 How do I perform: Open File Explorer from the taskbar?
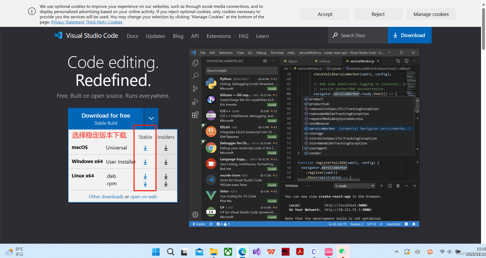coord(214,252)
